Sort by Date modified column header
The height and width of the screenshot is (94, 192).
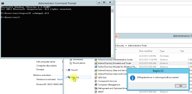146,51
